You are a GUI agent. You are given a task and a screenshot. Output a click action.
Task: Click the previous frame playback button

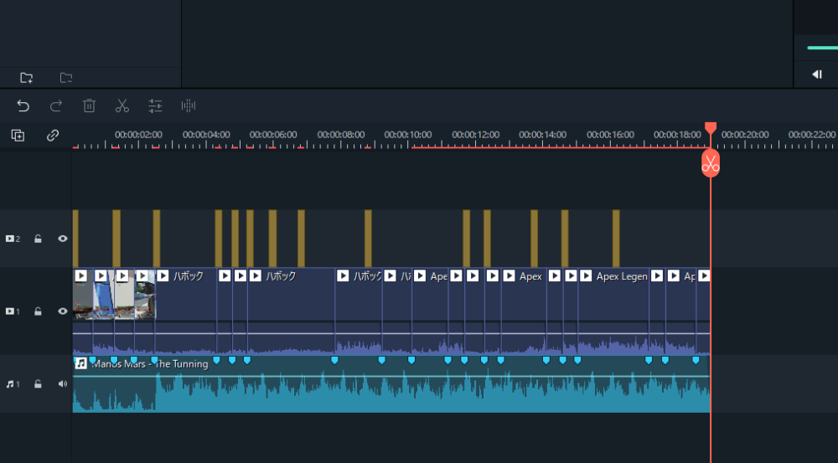(816, 75)
